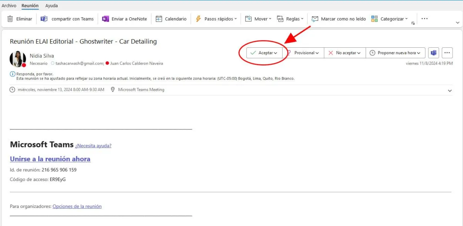Click Opciones de la reunión link

coord(77,206)
